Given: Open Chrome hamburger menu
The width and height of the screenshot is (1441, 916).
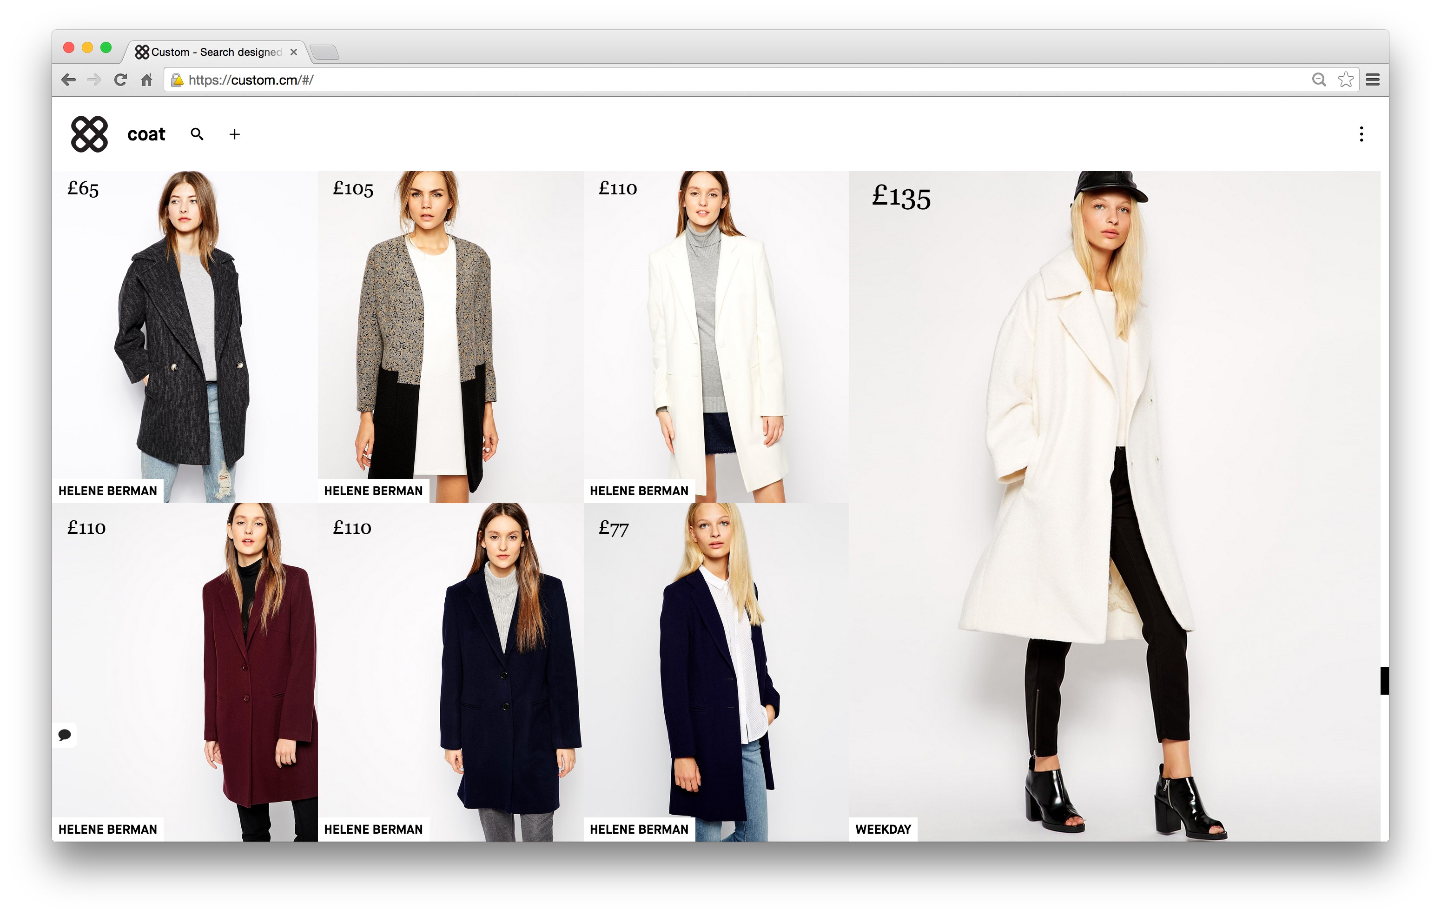Looking at the screenshot, I should tap(1373, 80).
